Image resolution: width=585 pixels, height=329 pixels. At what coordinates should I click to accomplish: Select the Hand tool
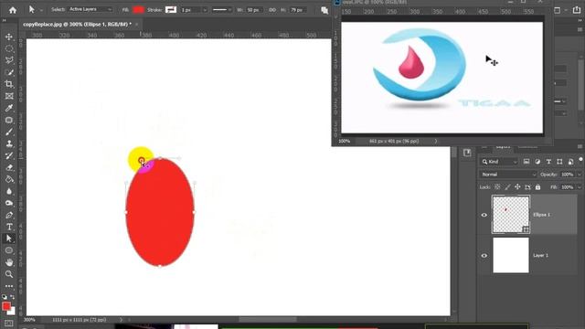(9, 262)
